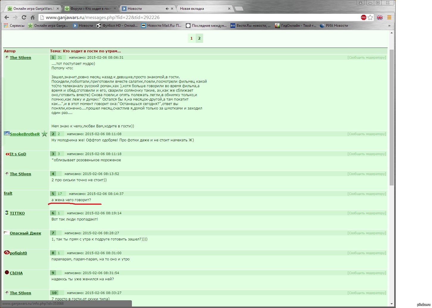Report SmokeBrotheR's post to moderator
This screenshot has width=432, height=308.
367,134
